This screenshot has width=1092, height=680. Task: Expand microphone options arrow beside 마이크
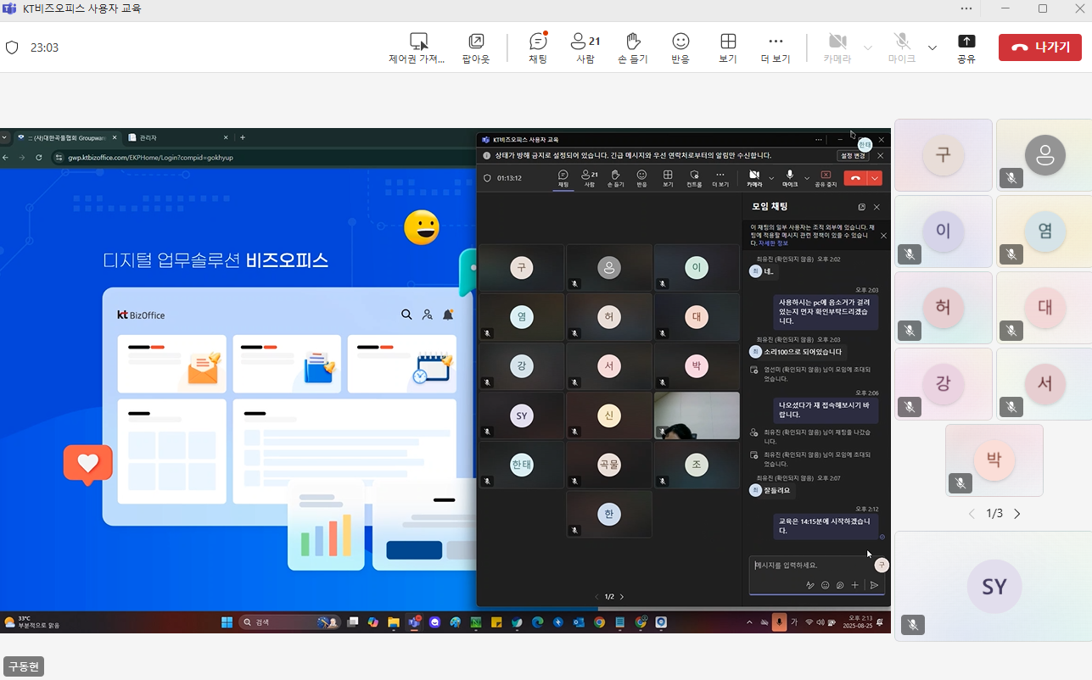click(x=932, y=47)
